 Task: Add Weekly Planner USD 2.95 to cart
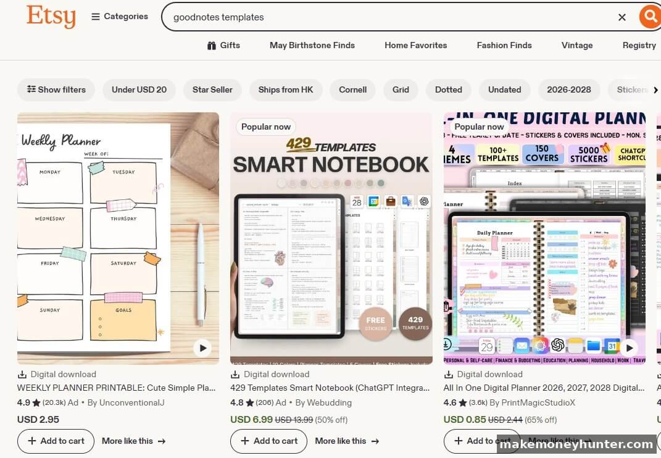coord(56,441)
